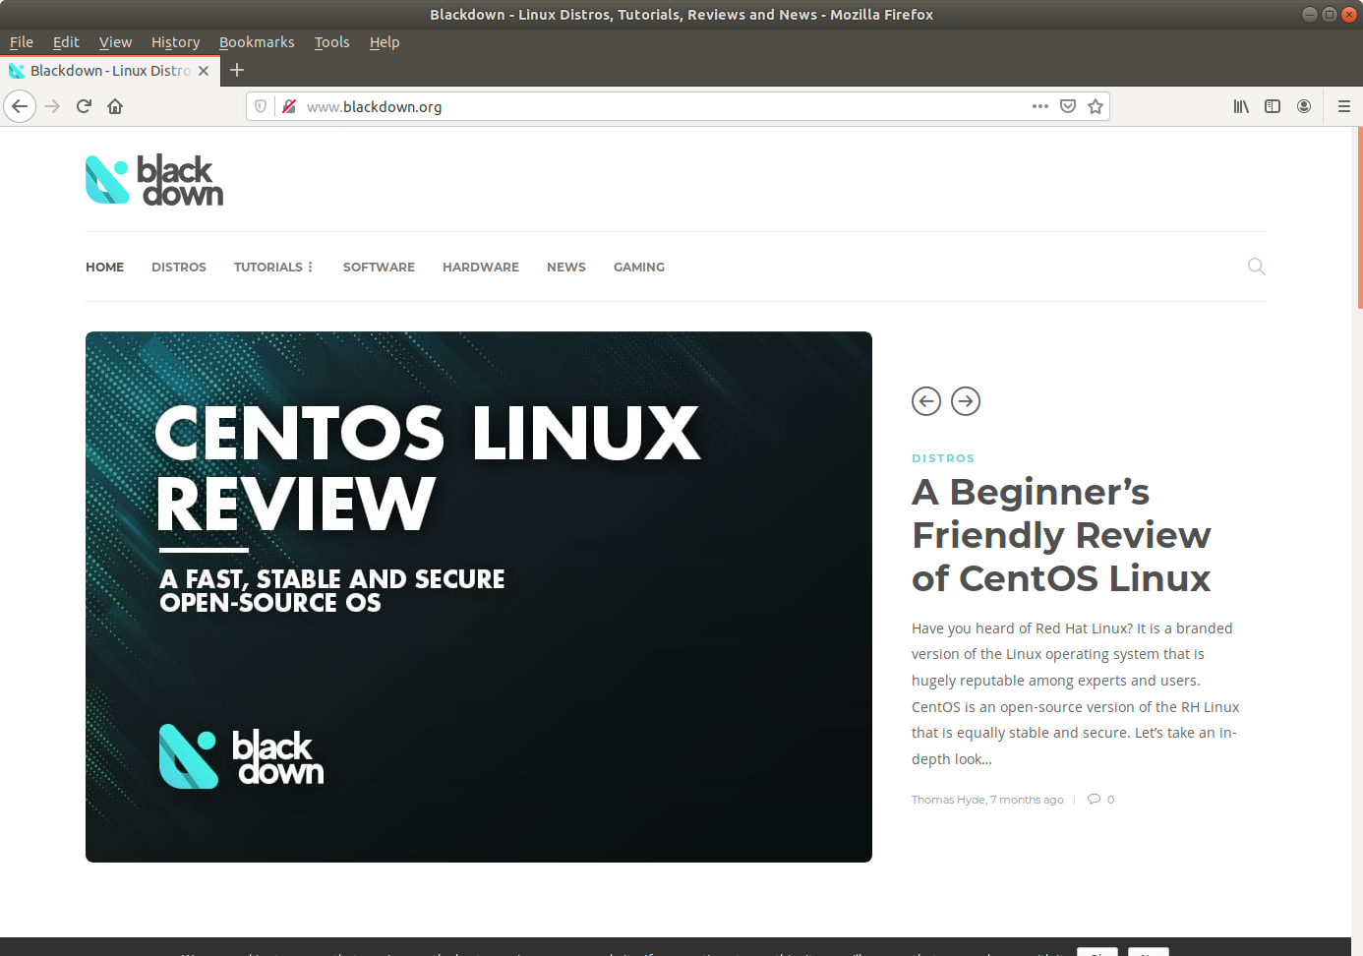This screenshot has width=1363, height=956.
Task: Open the Firefox account icon
Action: 1304,106
